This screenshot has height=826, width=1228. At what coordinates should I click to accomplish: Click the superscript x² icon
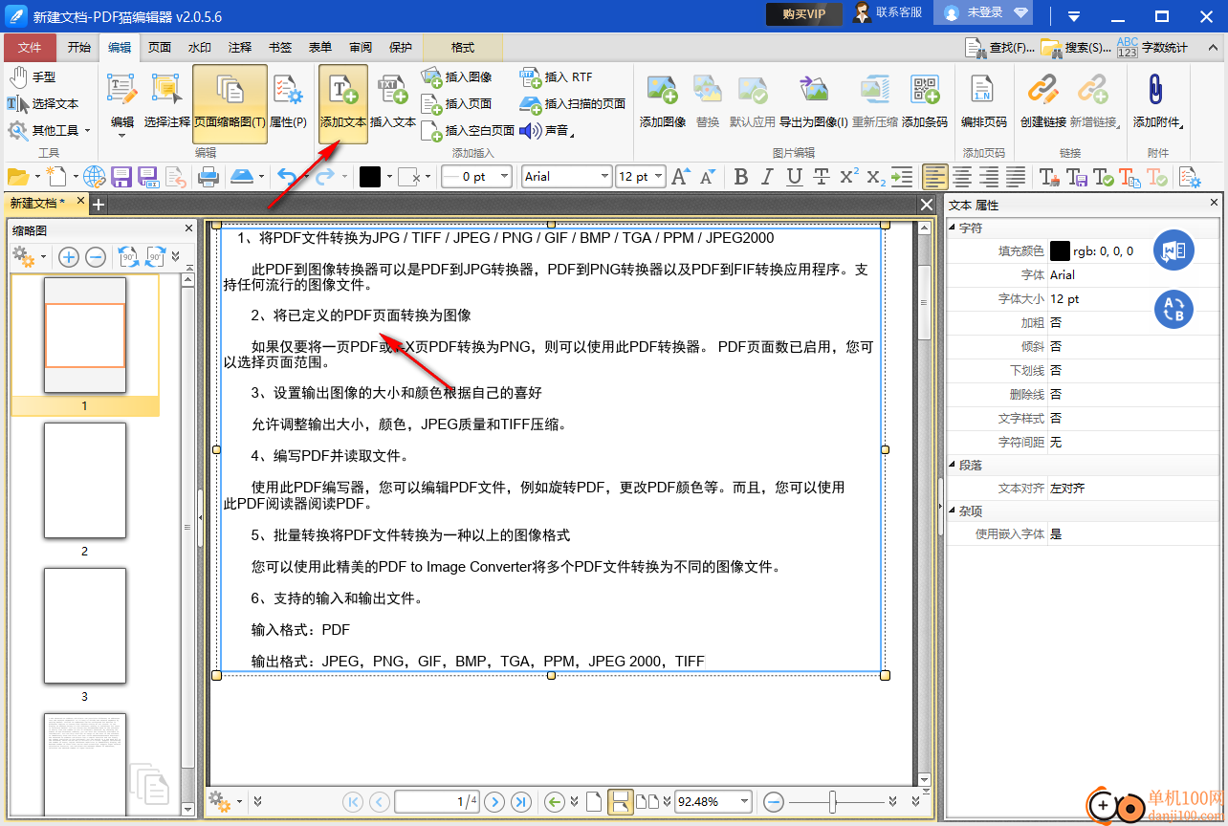coord(848,177)
